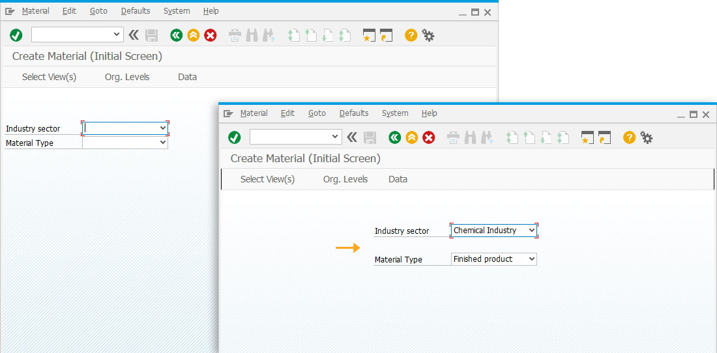Open window menu icon in front window
The image size is (717, 353).
(x=228, y=114)
